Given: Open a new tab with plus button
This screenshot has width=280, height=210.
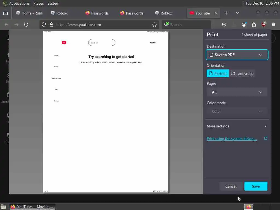Looking at the screenshot, I should click(x=226, y=13).
